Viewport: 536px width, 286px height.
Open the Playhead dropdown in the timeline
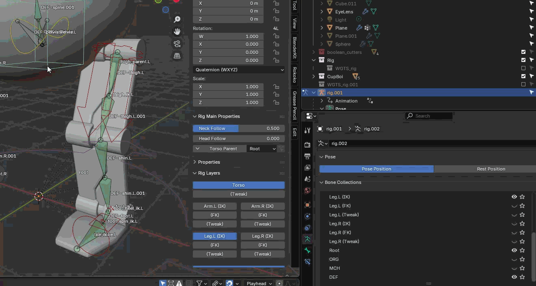click(x=258, y=283)
